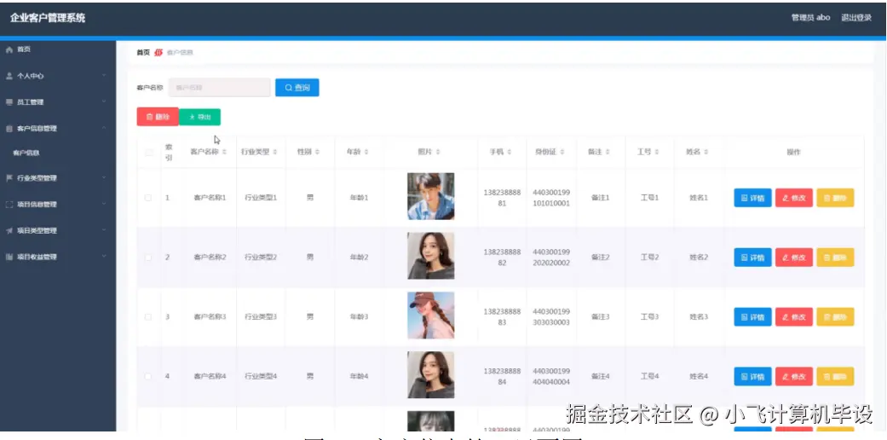
Task: Click 修改 for row 客户名称1
Action: pyautogui.click(x=793, y=198)
